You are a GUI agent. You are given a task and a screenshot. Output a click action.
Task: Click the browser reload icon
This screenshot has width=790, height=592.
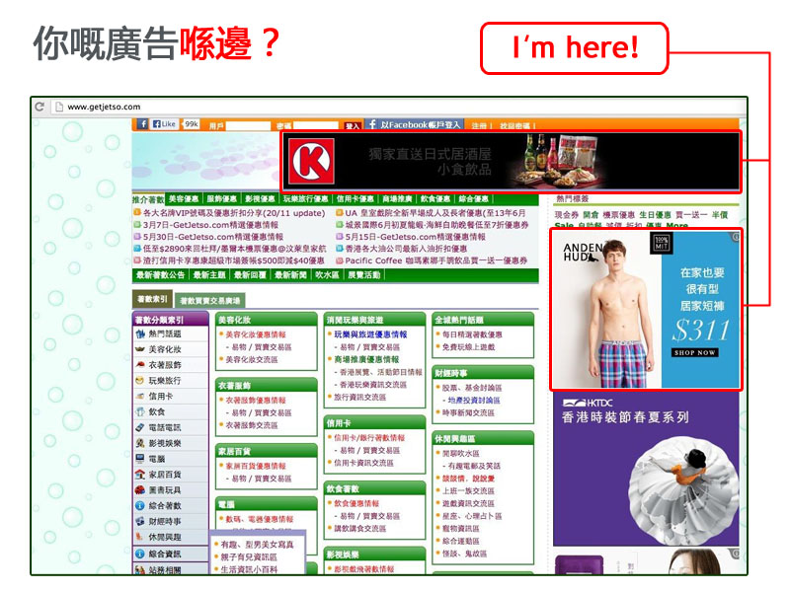click(39, 107)
